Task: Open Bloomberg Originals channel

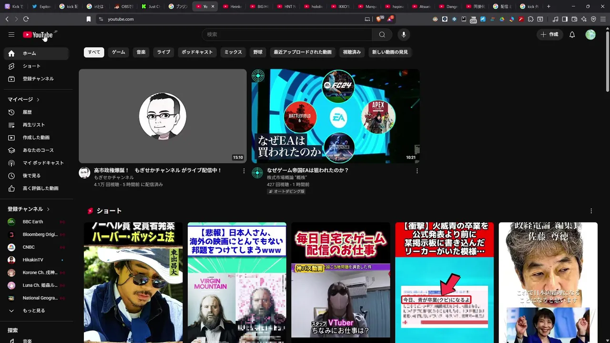Action: pos(36,234)
